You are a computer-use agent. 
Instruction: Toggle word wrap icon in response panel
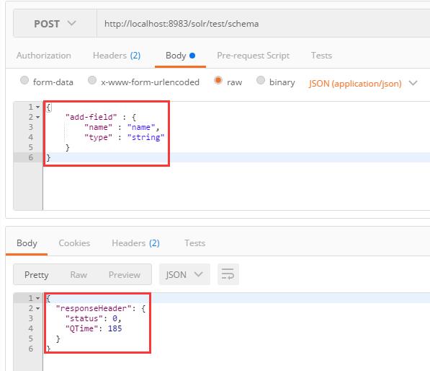pyautogui.click(x=228, y=274)
